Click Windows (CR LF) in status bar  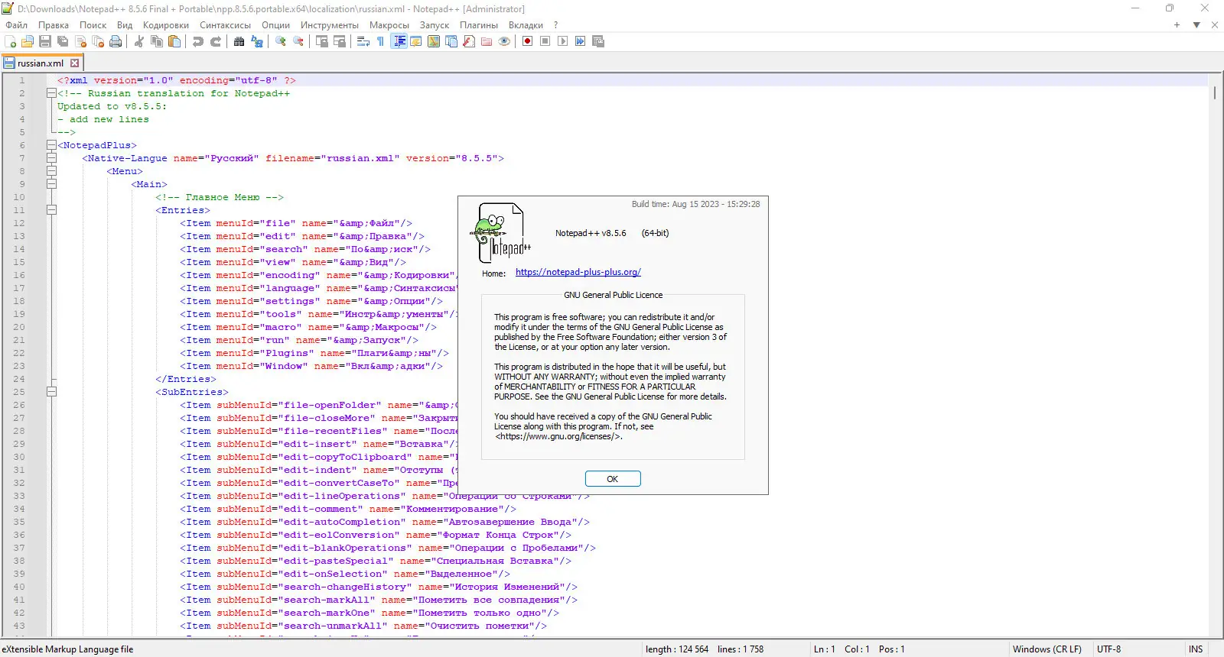point(1047,649)
